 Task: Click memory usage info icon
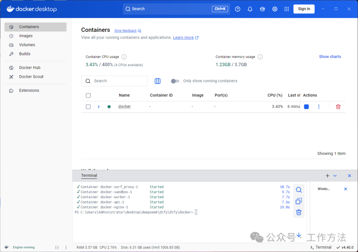tap(260, 57)
